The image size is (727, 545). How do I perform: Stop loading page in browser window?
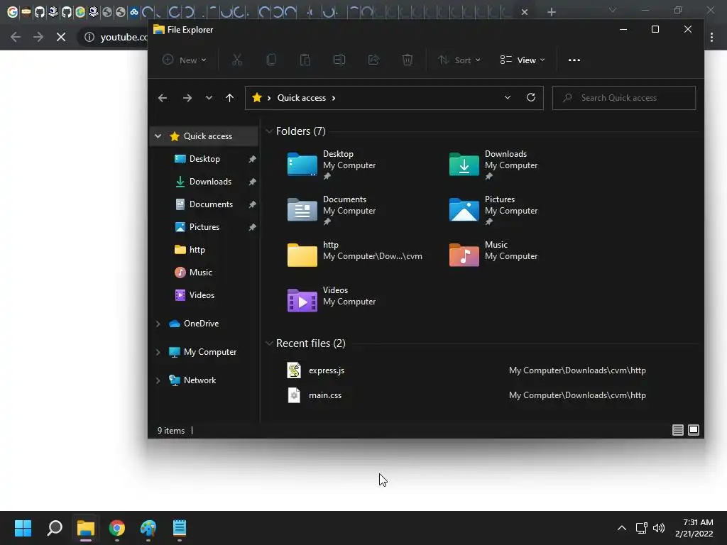tap(61, 37)
